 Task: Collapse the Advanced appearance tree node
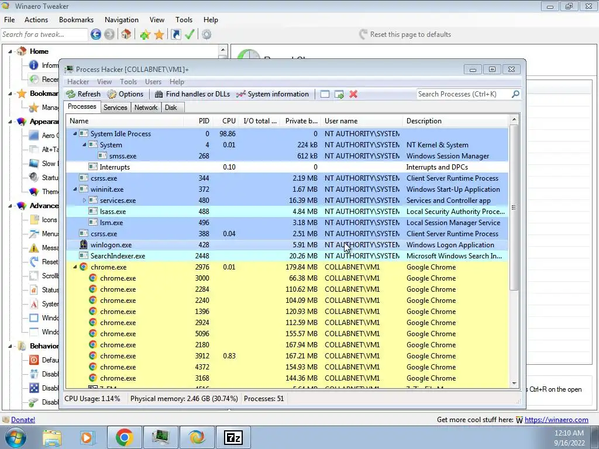[11, 206]
